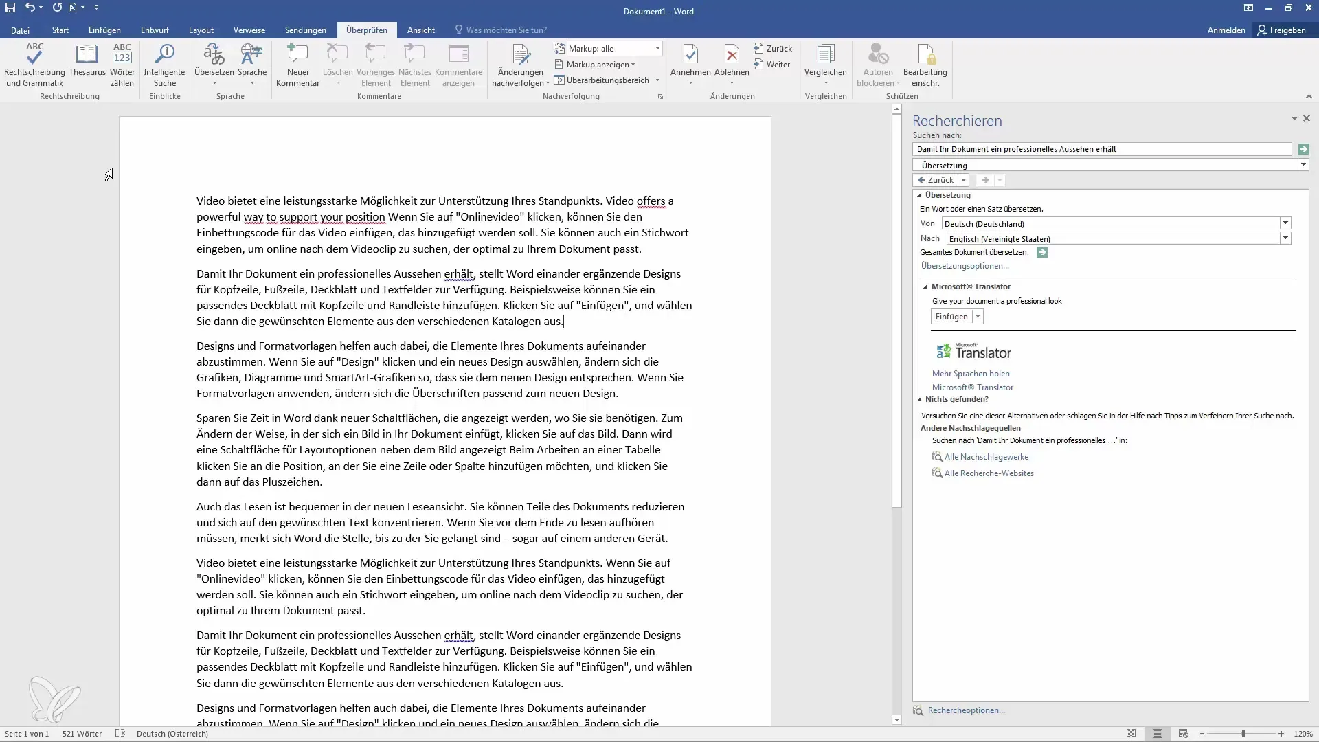The image size is (1319, 742).
Task: Click the proofing status book icon
Action: pyautogui.click(x=120, y=734)
